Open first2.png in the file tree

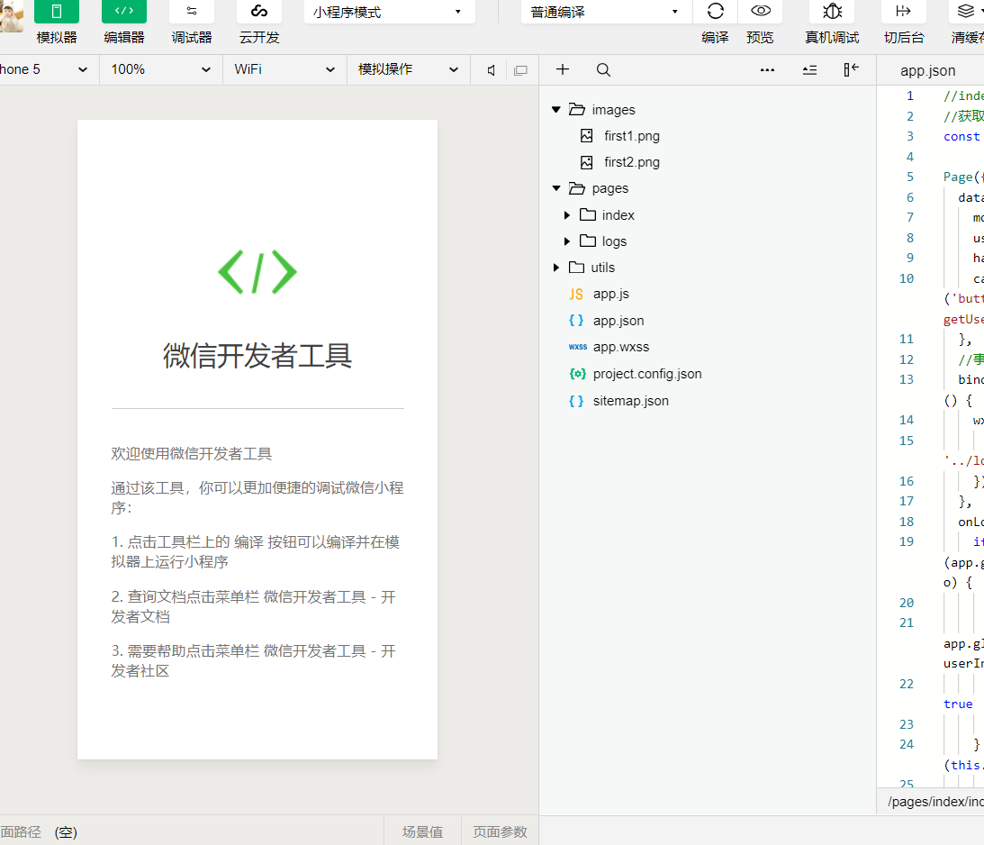tap(631, 162)
